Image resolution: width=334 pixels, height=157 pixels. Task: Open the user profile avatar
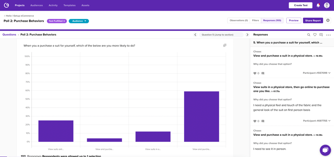327,5
